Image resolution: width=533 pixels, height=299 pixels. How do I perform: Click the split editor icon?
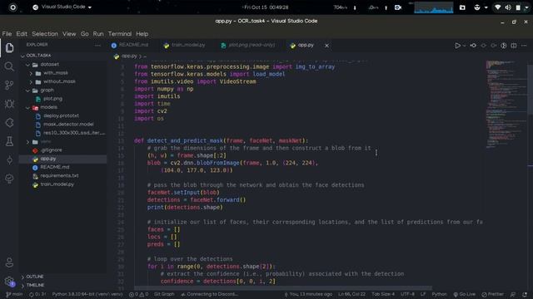pyautogui.click(x=514, y=46)
